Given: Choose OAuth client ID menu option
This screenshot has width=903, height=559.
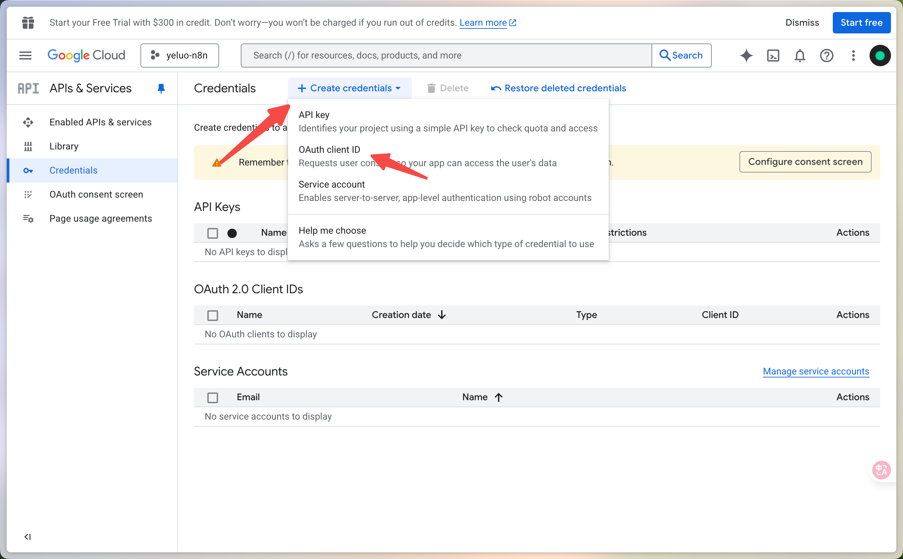Looking at the screenshot, I should (x=329, y=150).
